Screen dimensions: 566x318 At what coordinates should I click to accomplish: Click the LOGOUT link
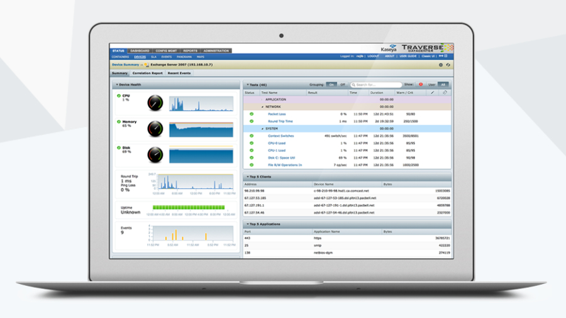[x=373, y=56]
